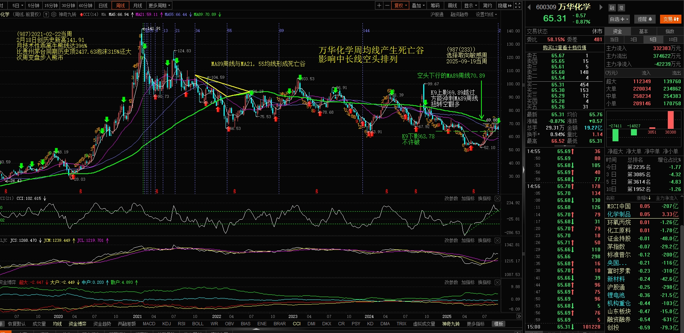
Task: Click green down arrow at 69.88 label
Action: click(499, 121)
